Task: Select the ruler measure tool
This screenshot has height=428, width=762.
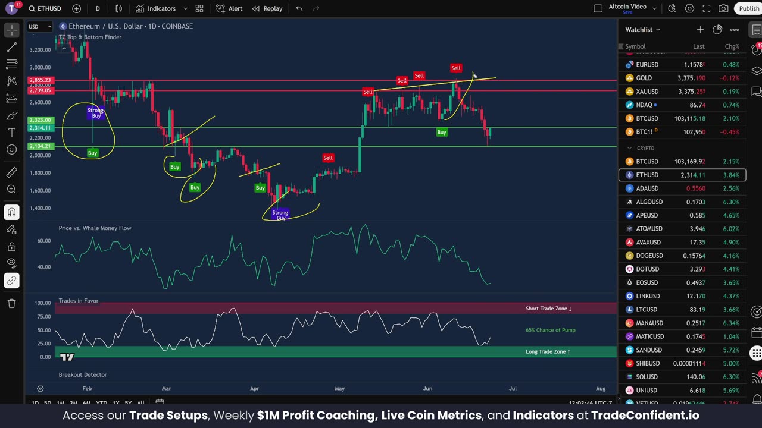Action: tap(11, 172)
